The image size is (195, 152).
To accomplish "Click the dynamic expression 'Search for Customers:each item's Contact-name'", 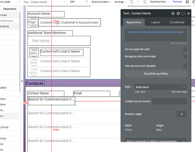I will click(x=156, y=32).
